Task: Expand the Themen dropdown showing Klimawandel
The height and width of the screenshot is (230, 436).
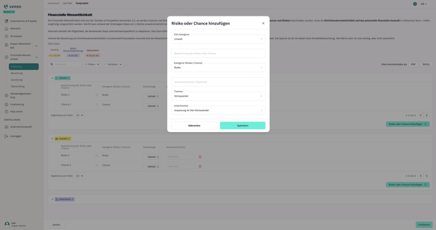Action: (x=218, y=96)
